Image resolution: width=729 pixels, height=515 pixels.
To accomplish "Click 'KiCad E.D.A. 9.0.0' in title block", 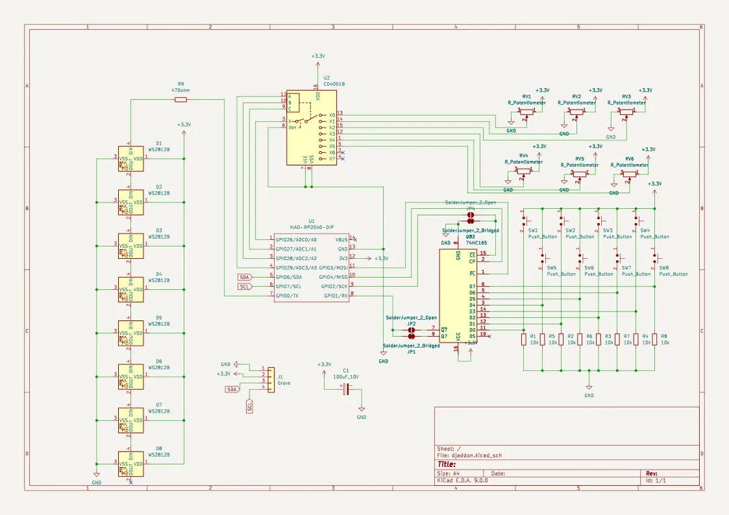I will (x=463, y=481).
